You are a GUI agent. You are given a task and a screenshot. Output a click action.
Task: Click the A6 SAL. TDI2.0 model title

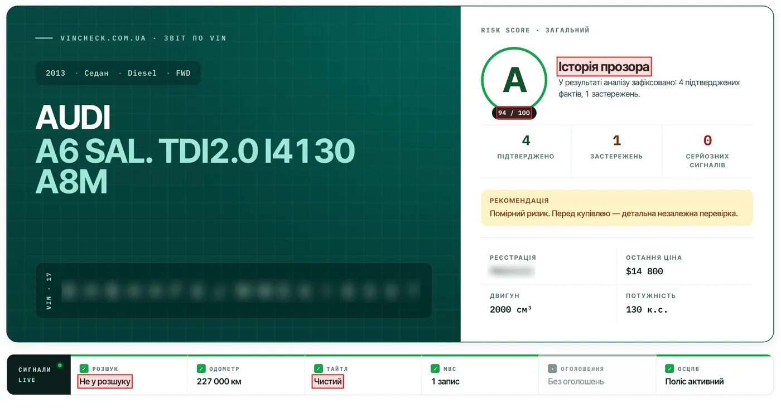(195, 167)
